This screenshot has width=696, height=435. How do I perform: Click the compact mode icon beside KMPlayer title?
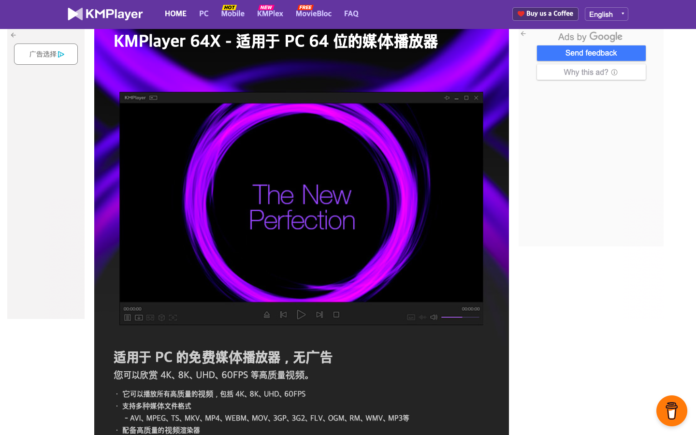pyautogui.click(x=153, y=98)
